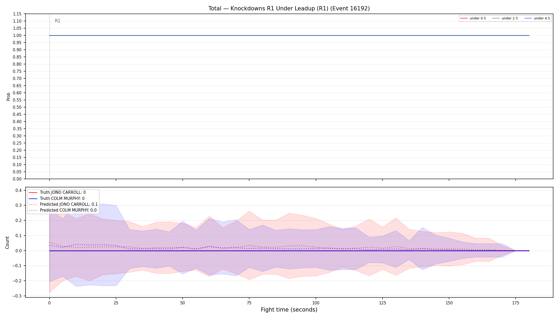The width and height of the screenshot is (559, 319).
Task: Click the 0.50 tick on the Prob axis
Action: [x=17, y=107]
